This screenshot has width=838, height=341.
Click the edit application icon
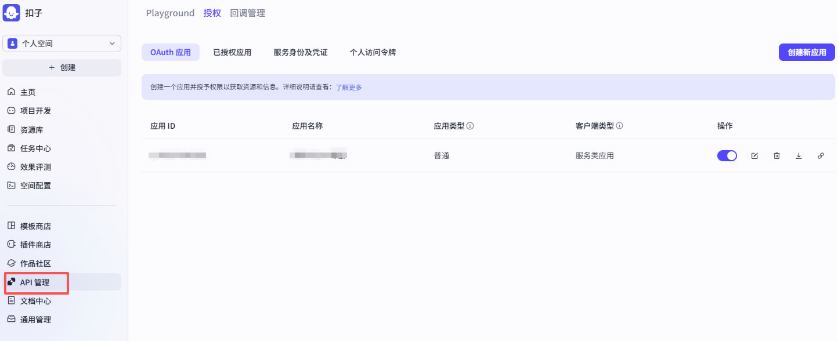(x=754, y=155)
